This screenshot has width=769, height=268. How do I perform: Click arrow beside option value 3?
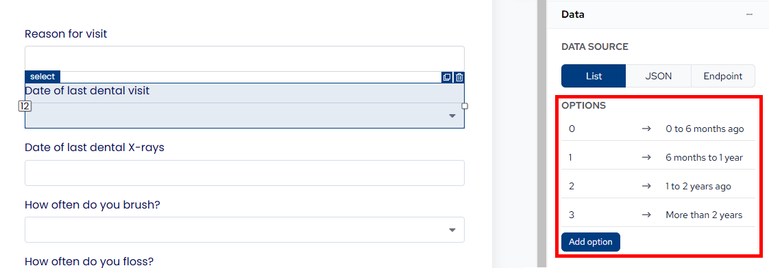646,215
